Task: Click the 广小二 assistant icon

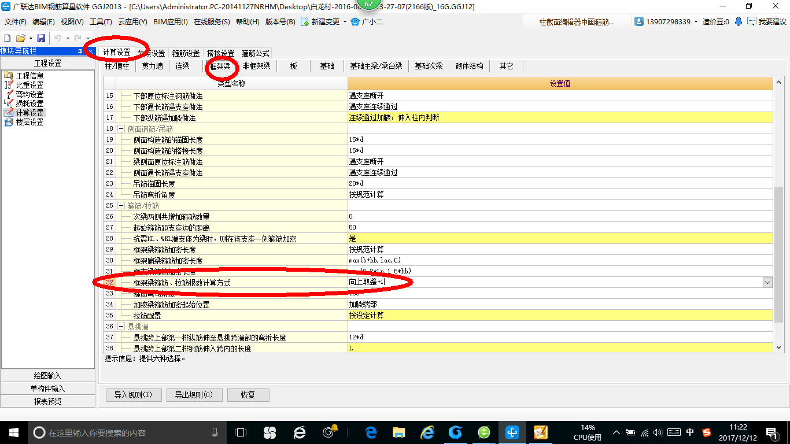Action: pyautogui.click(x=355, y=22)
